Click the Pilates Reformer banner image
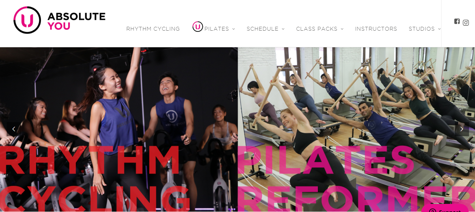The height and width of the screenshot is (212, 475). coord(356,129)
